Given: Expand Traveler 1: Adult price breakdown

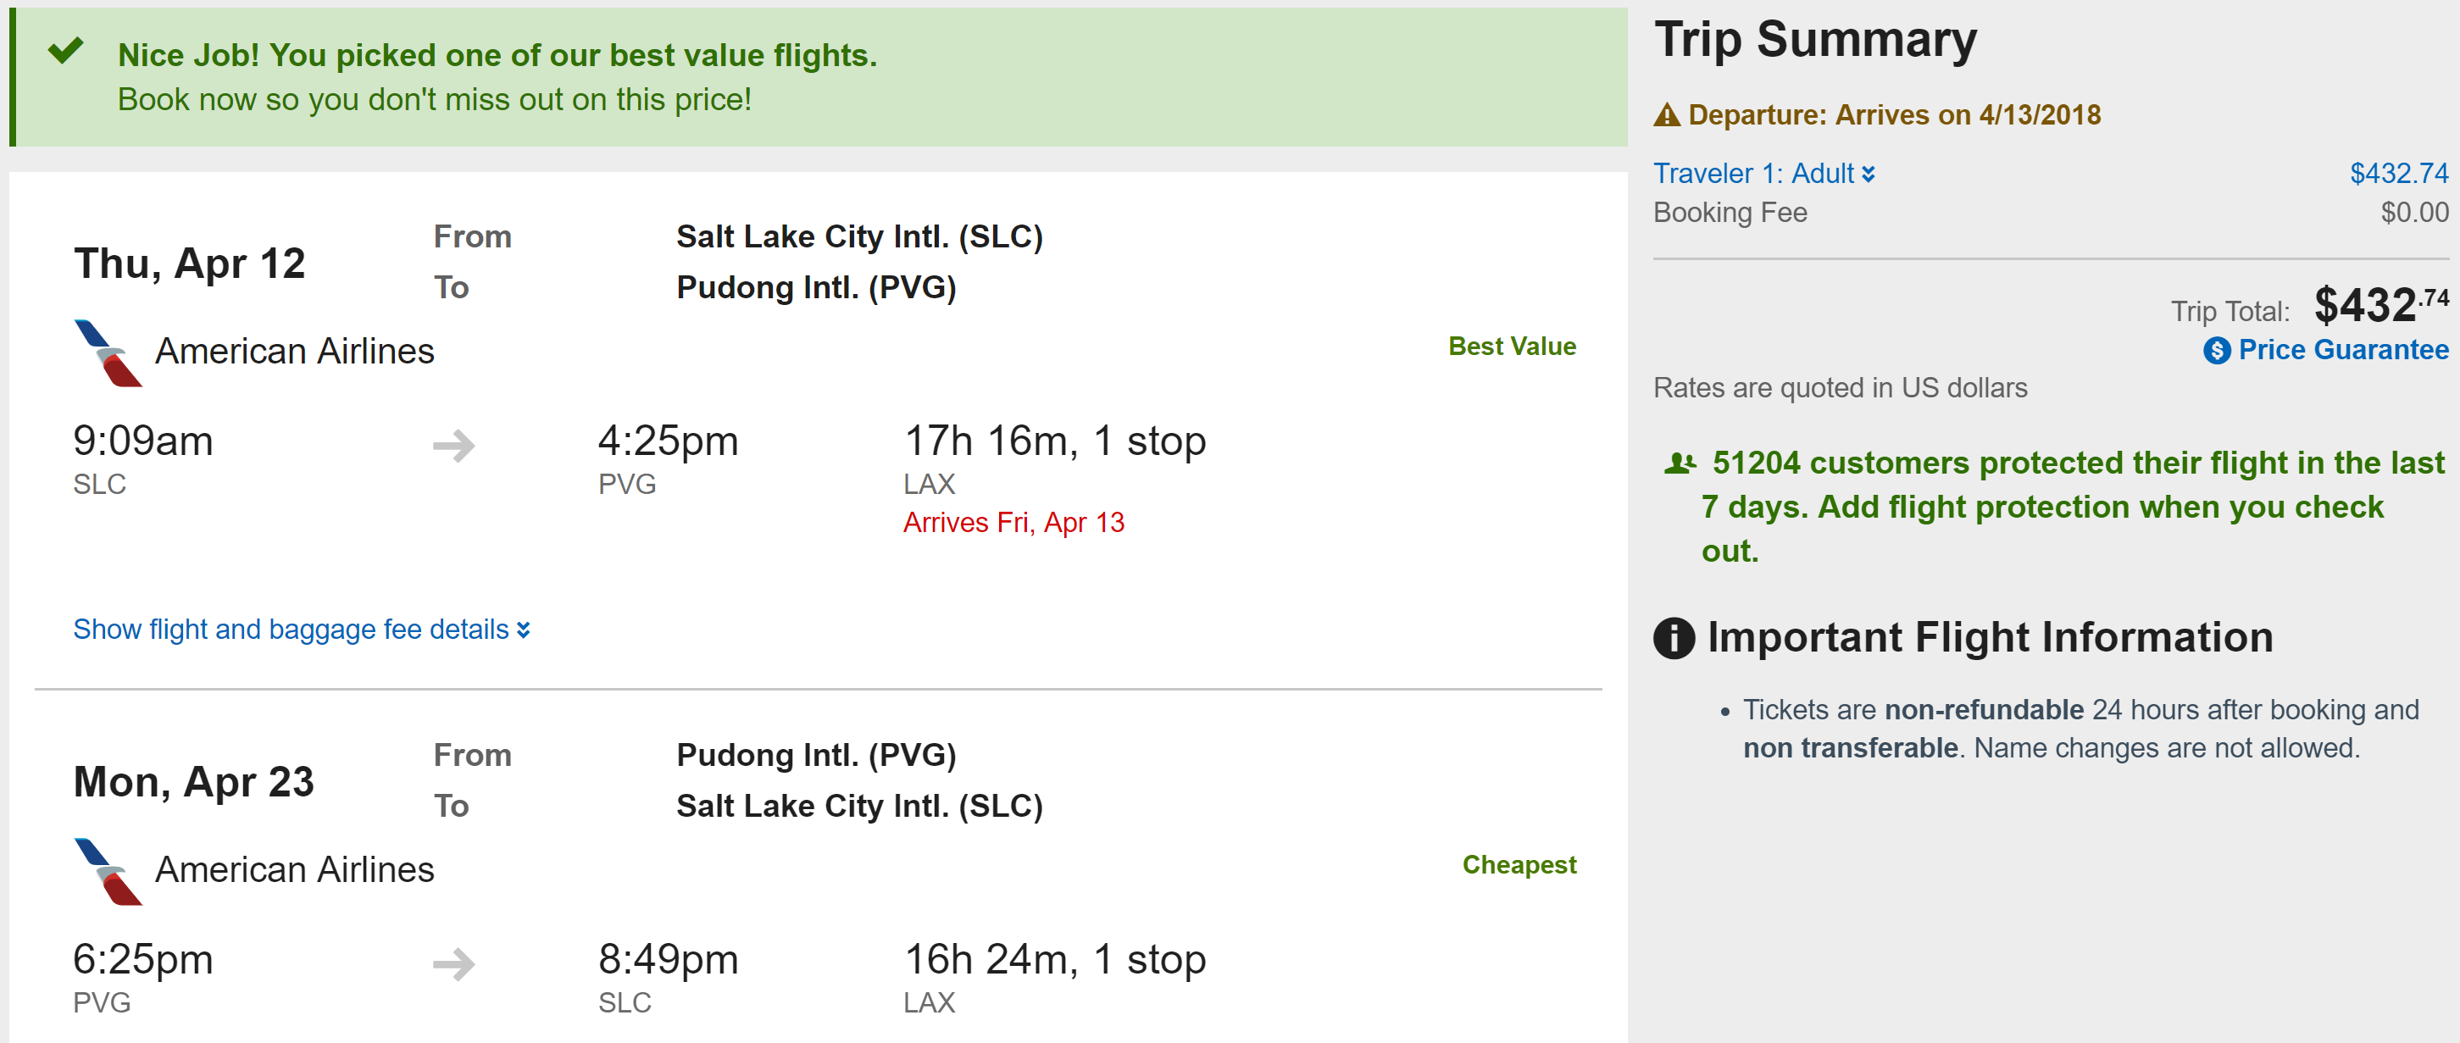Looking at the screenshot, I should 1763,174.
